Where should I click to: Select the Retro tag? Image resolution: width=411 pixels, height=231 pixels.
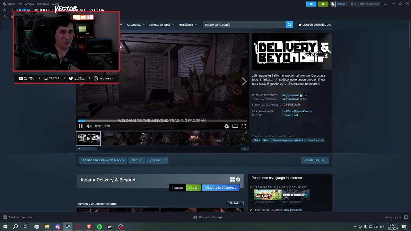[x=266, y=141]
